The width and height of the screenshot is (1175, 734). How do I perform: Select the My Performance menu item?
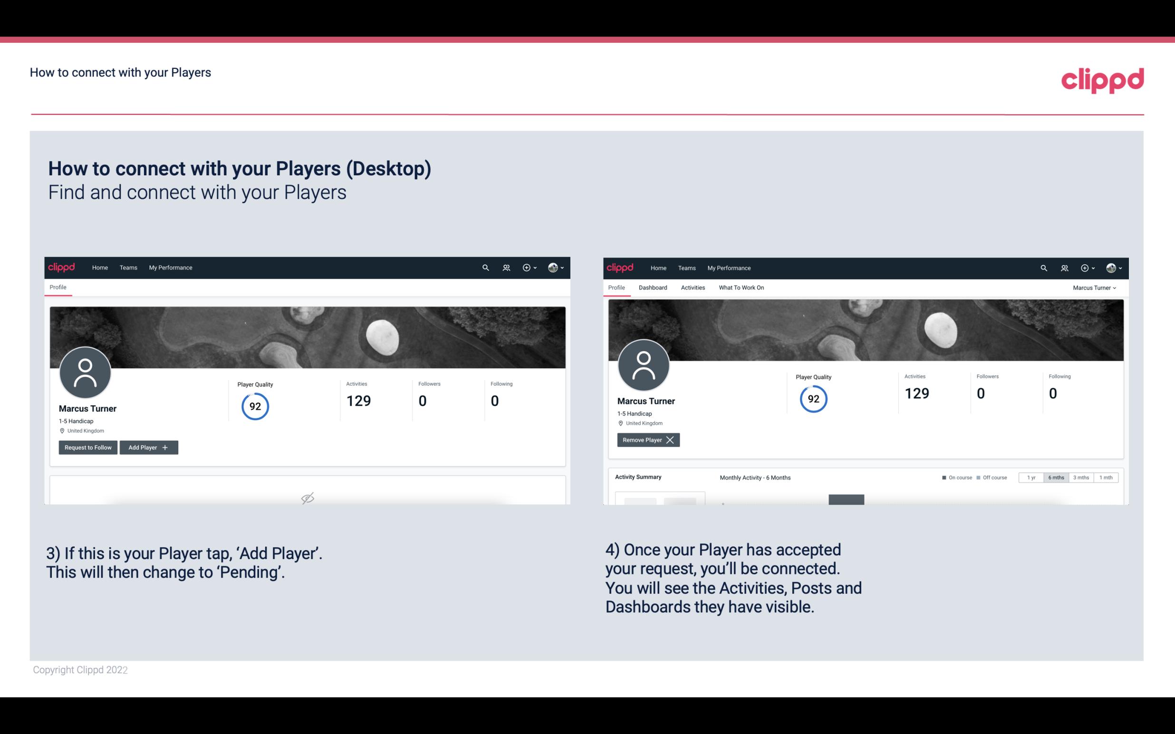pos(170,268)
